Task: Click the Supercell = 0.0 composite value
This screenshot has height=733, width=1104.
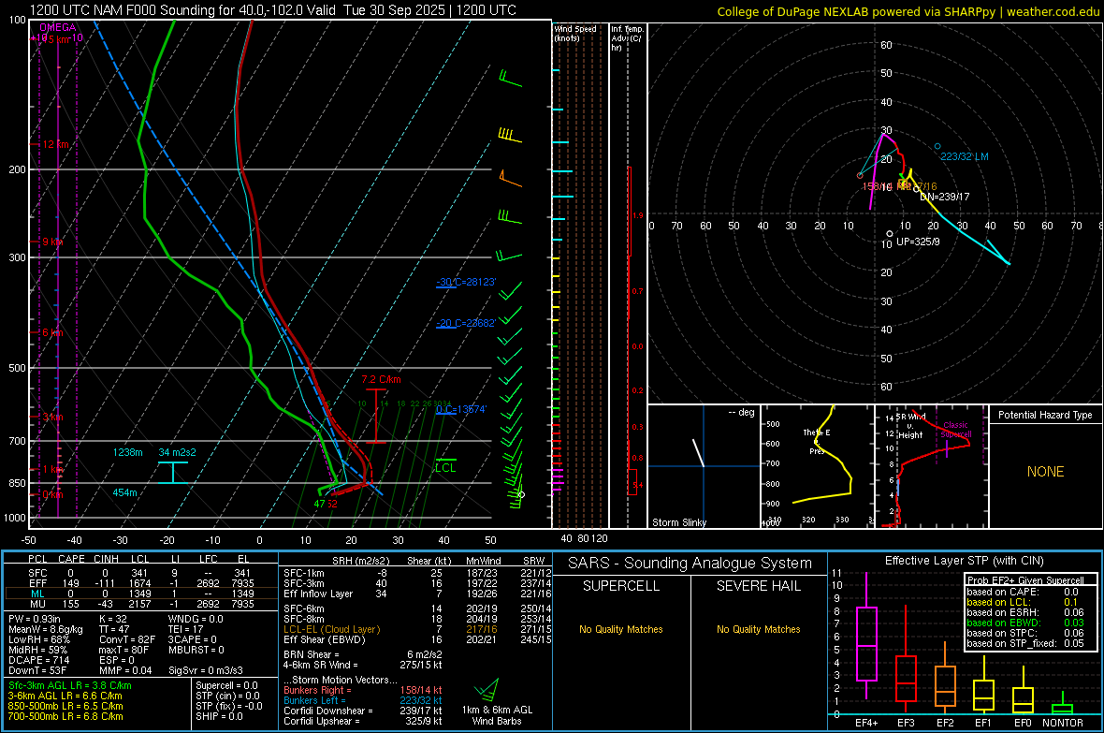Action: tap(226, 685)
